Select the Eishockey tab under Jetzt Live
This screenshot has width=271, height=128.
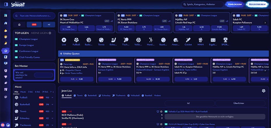point(105,95)
